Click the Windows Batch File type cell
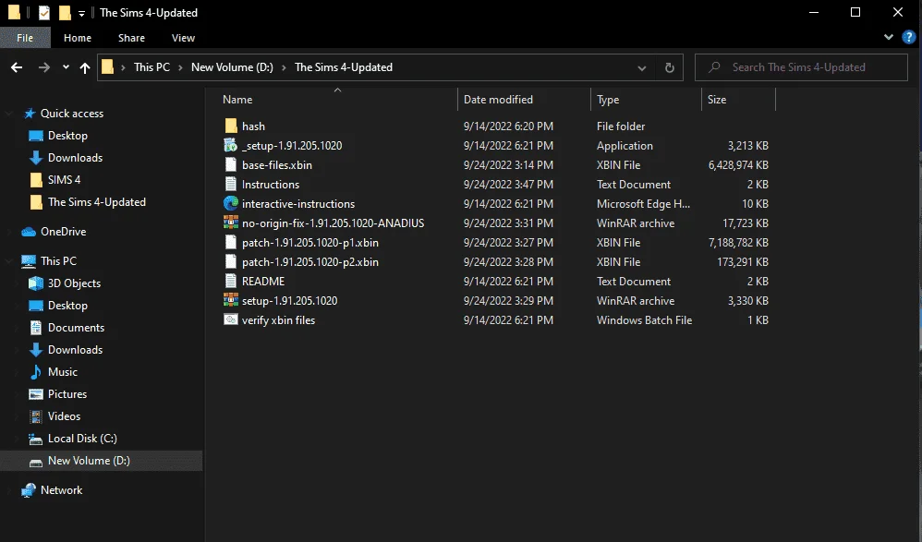Viewport: 922px width, 542px height. click(x=644, y=320)
